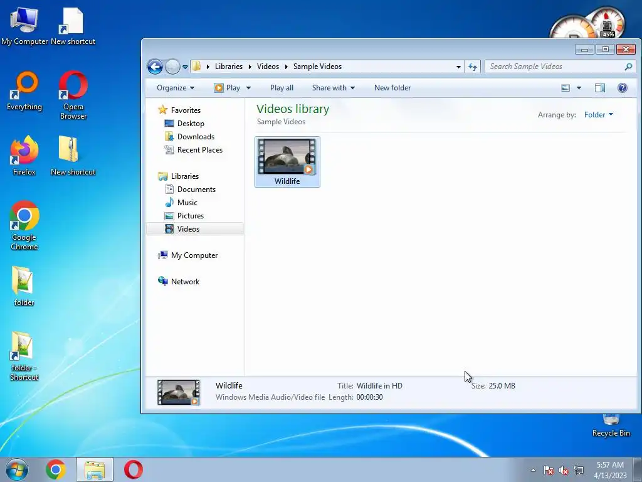This screenshot has width=642, height=482.
Task: Show hidden system tray icons
Action: [x=533, y=470]
